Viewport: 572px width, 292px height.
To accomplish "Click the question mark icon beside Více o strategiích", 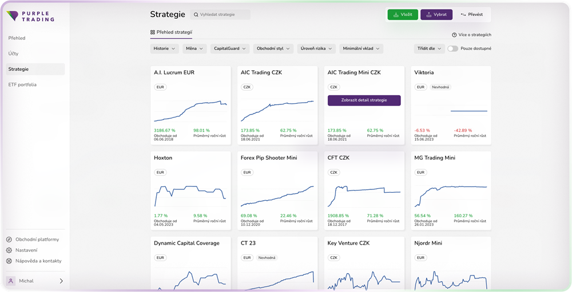I will pos(454,35).
